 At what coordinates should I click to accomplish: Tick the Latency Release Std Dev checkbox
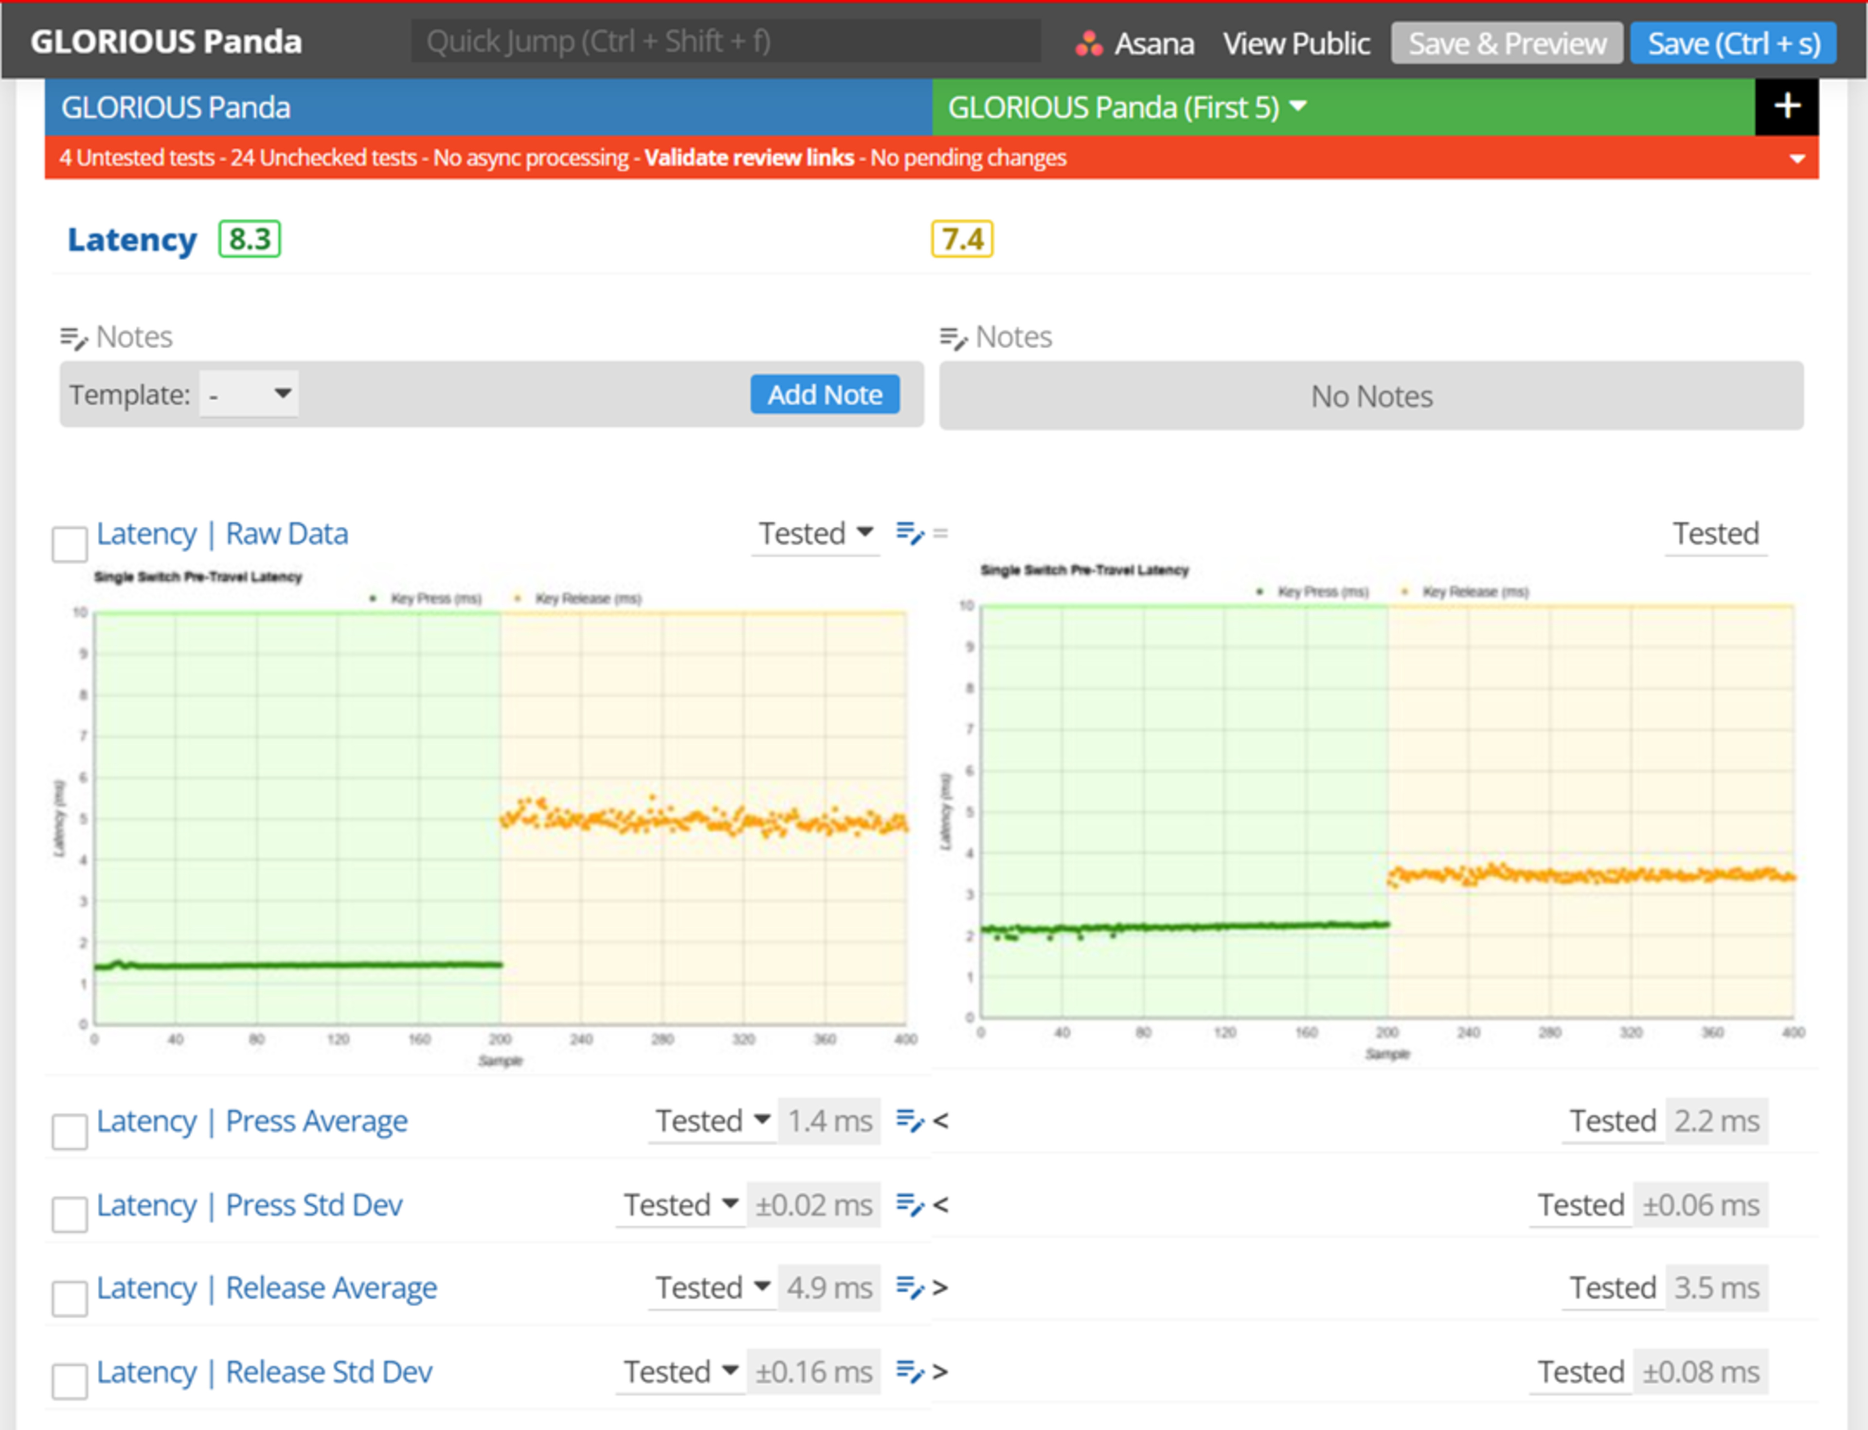(70, 1381)
